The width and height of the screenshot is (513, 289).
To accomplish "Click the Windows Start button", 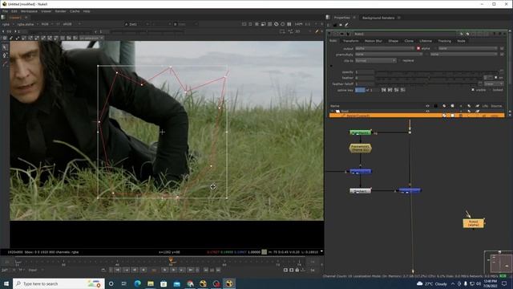I will coord(6,283).
